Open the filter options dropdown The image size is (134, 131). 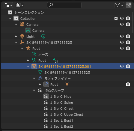119,5
